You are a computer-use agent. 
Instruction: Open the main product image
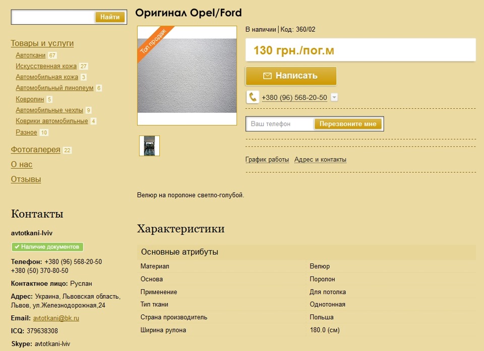(x=187, y=76)
